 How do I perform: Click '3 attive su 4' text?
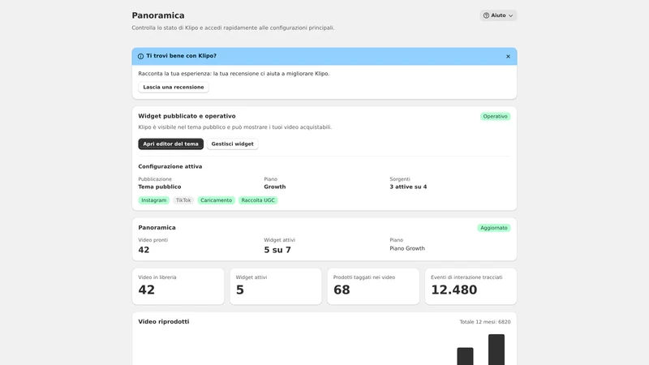tap(408, 187)
